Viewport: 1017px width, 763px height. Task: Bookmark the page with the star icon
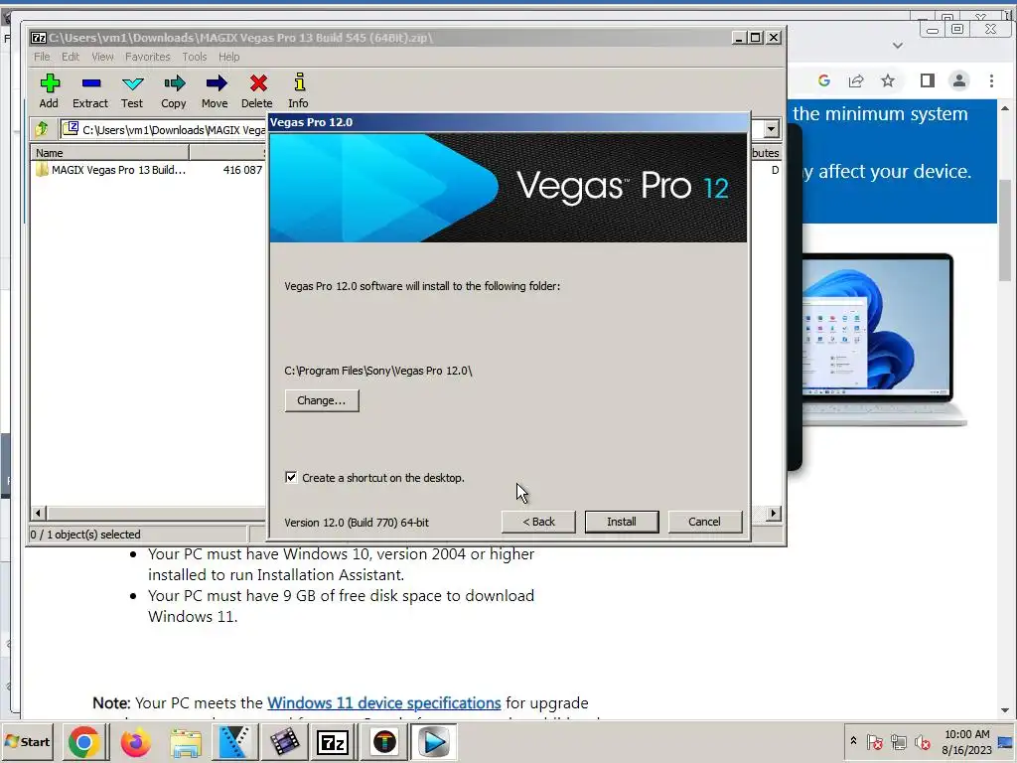pos(888,80)
